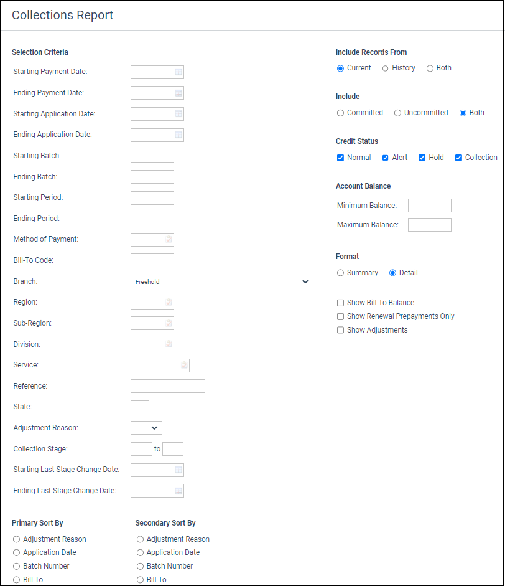Uncheck Collection credit status
505x586 pixels.
[458, 158]
